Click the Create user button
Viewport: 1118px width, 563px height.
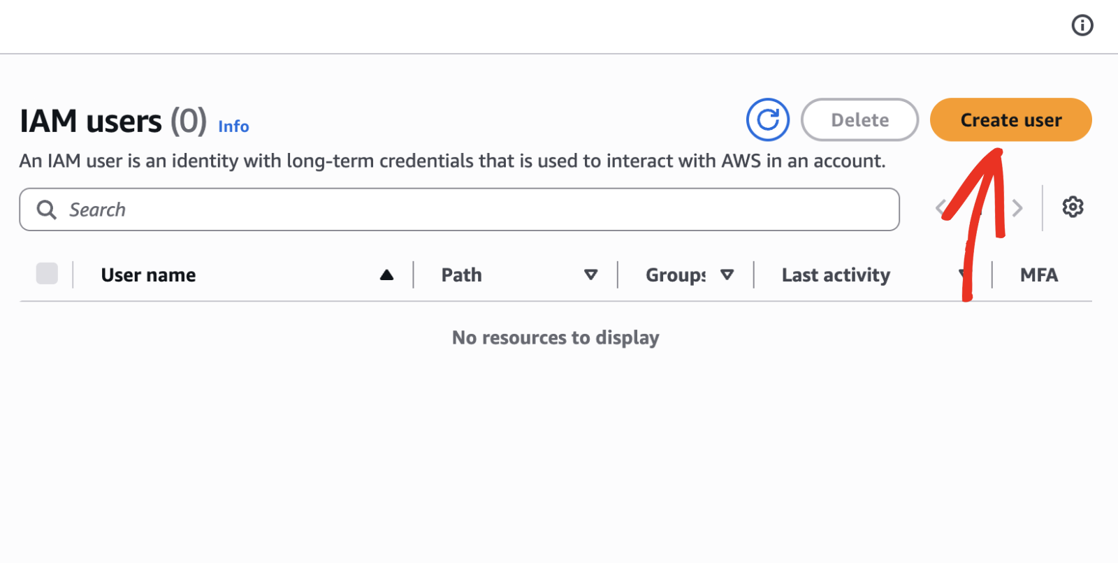1010,119
